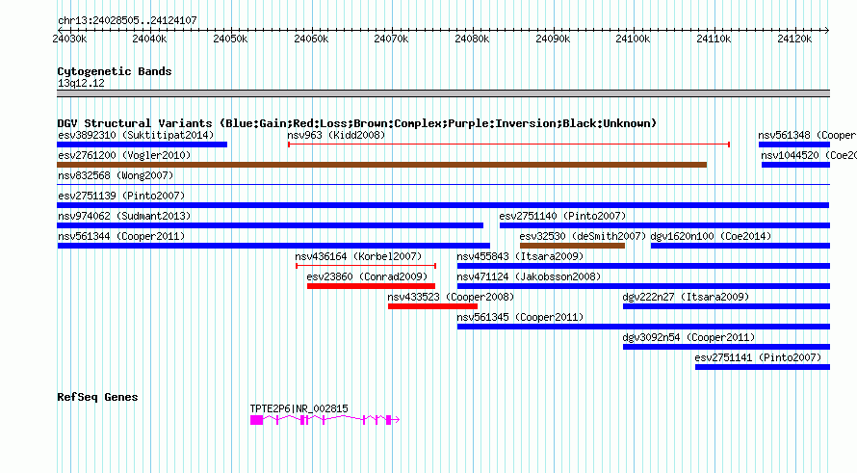Image resolution: width=857 pixels, height=473 pixels.
Task: Click the 24100k ruler tick label
Action: pos(633,39)
